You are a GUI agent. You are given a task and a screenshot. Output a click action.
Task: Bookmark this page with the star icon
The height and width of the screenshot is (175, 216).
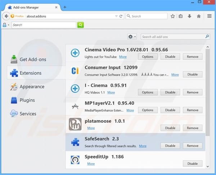pos(172,16)
